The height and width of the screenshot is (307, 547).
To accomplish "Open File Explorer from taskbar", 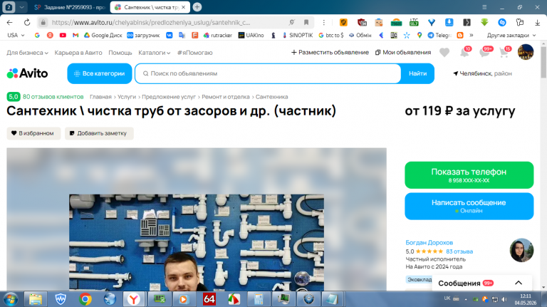I will 35,299.
